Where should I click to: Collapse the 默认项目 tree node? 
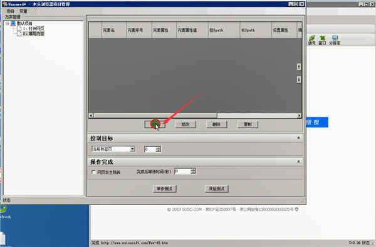point(7,24)
